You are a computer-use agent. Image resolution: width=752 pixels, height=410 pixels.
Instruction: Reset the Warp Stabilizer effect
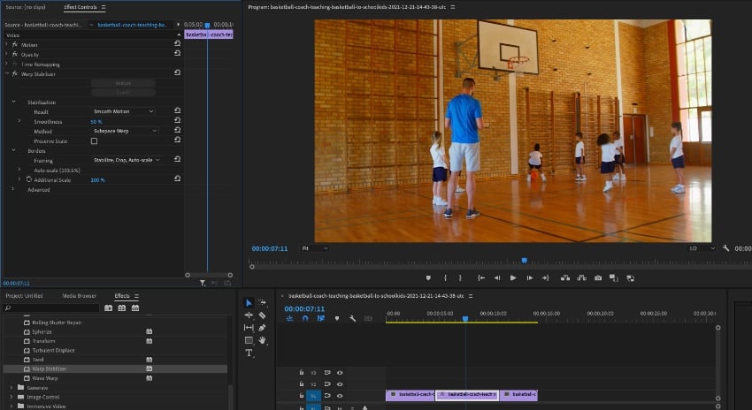[177, 72]
